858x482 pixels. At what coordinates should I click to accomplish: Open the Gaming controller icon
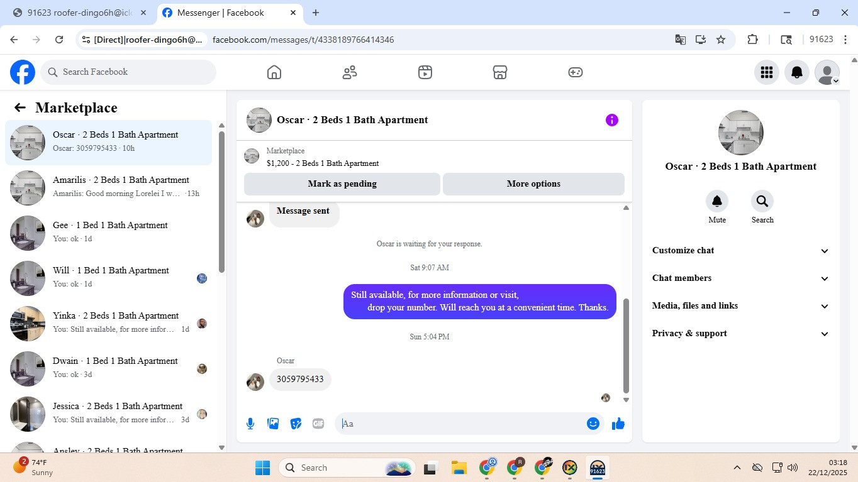(576, 72)
